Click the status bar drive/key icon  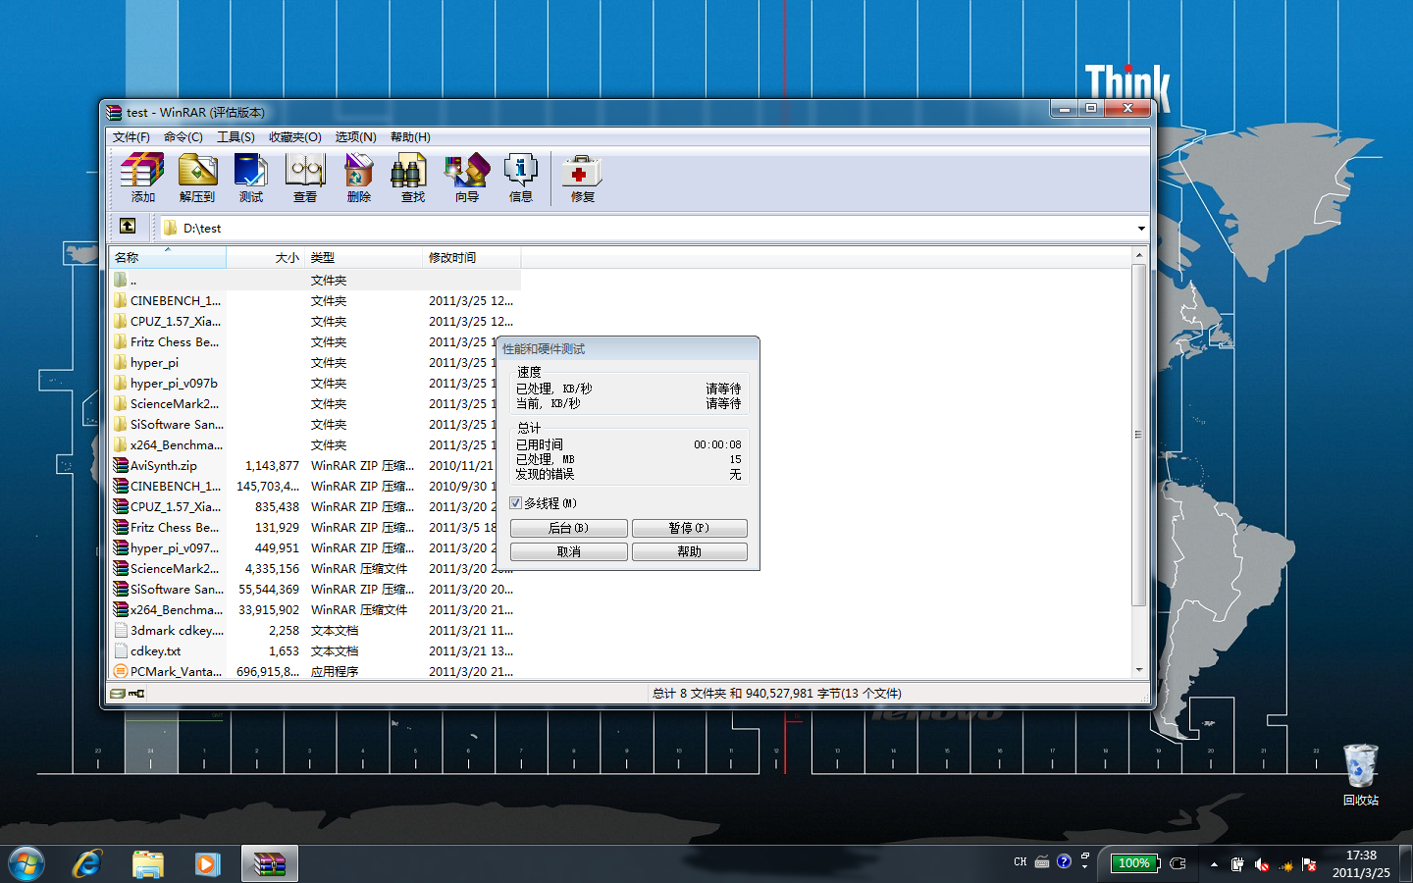(128, 694)
